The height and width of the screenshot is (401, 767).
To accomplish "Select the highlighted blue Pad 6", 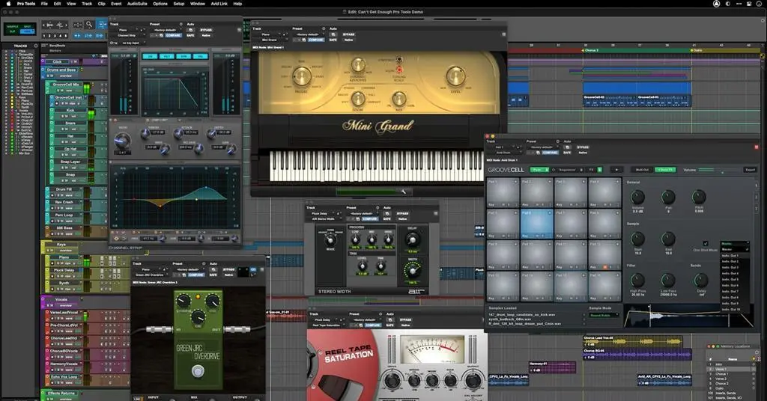I will (x=536, y=223).
